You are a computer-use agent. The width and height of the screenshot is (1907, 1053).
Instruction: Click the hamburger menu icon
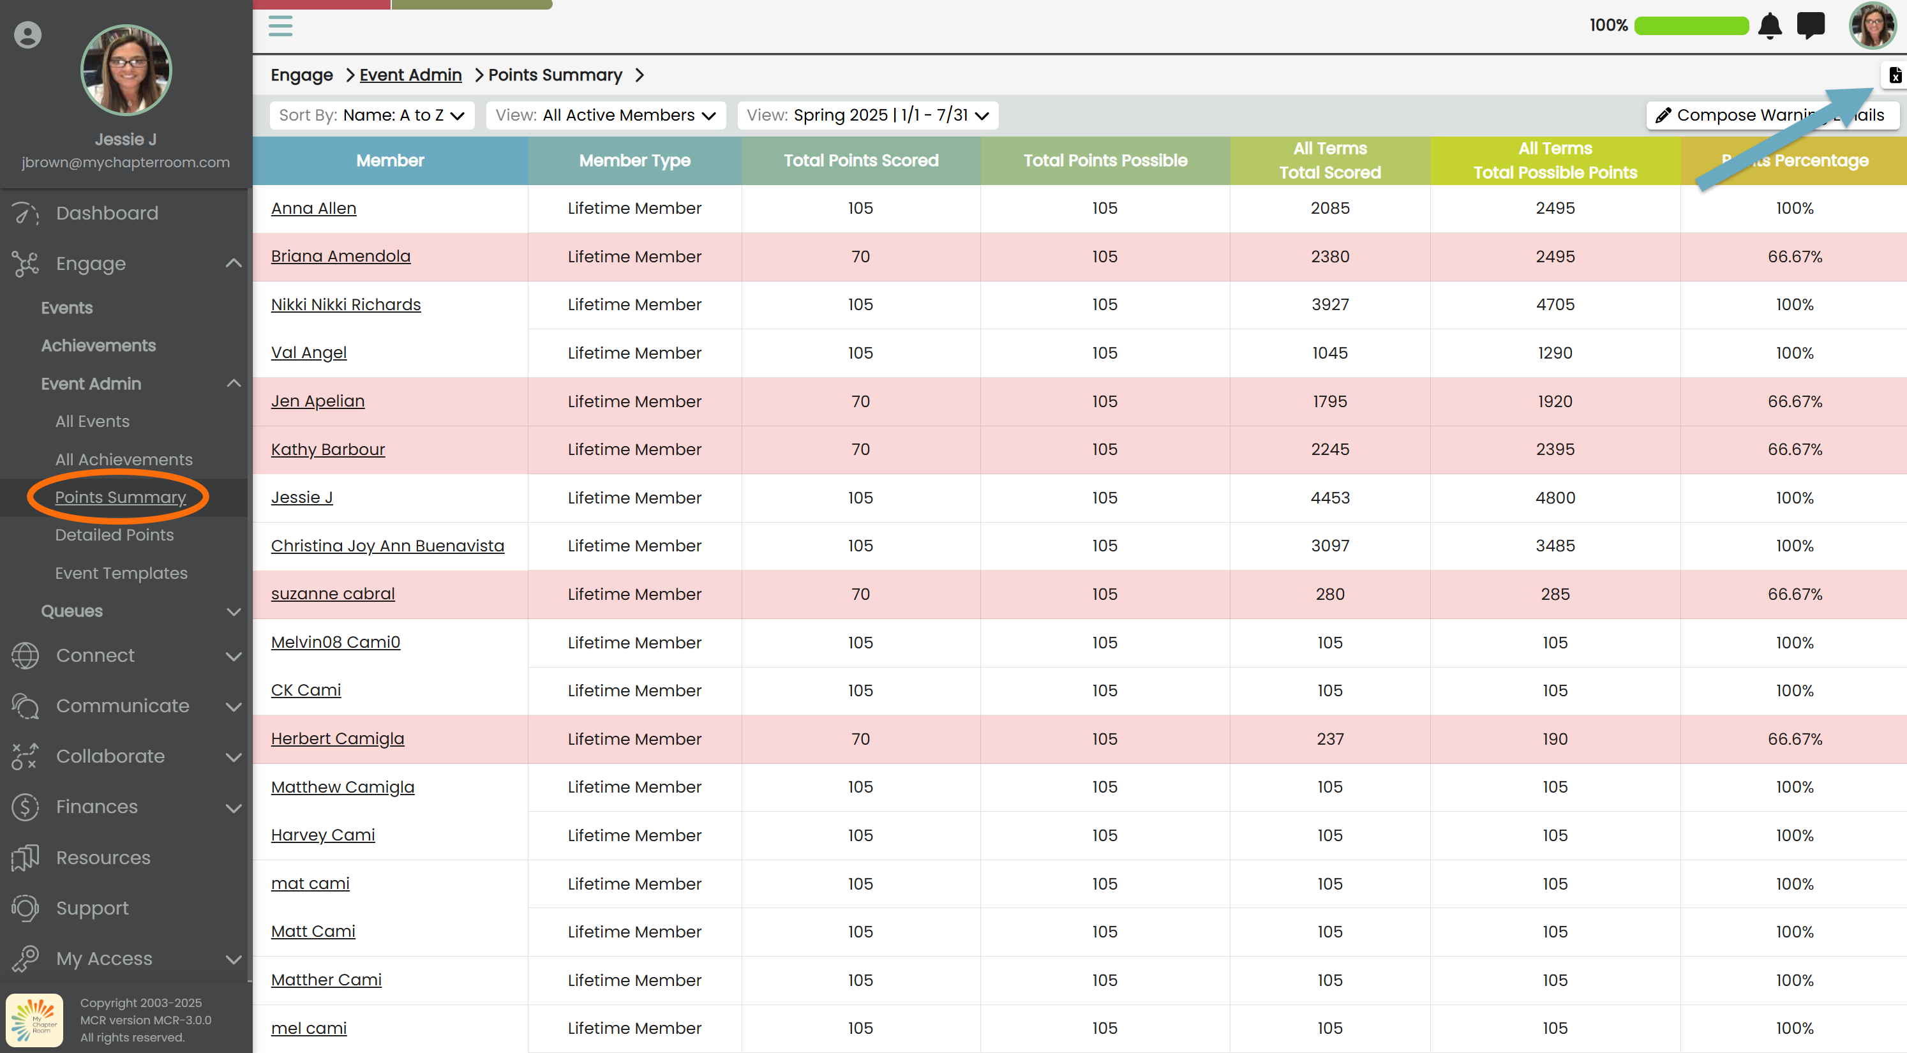click(x=280, y=26)
